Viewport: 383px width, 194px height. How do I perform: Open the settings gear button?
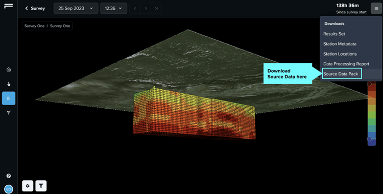(28, 186)
